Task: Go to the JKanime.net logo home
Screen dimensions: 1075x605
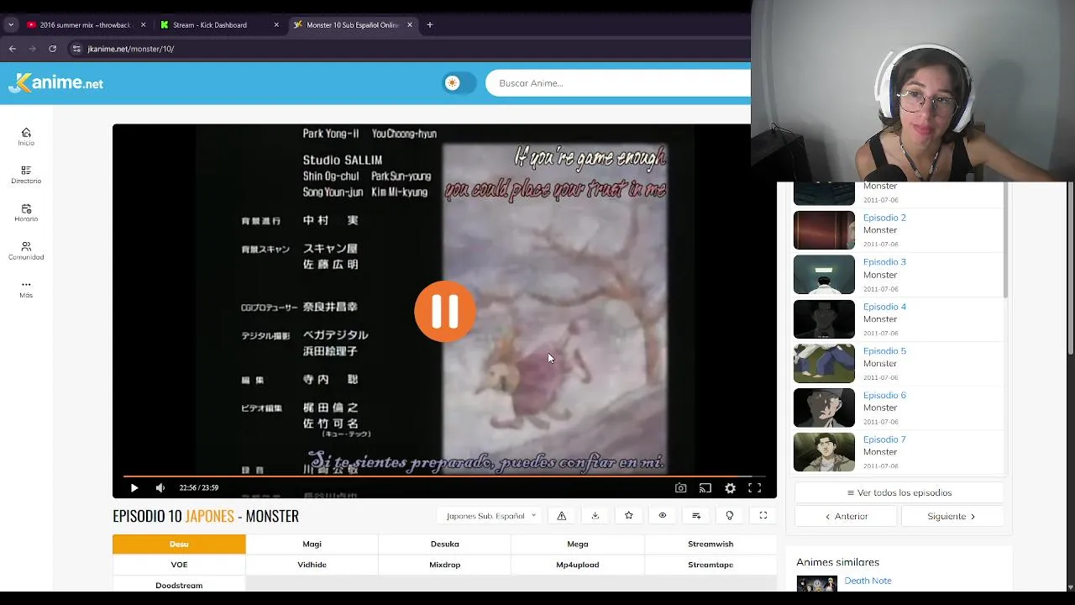Action: coord(55,82)
